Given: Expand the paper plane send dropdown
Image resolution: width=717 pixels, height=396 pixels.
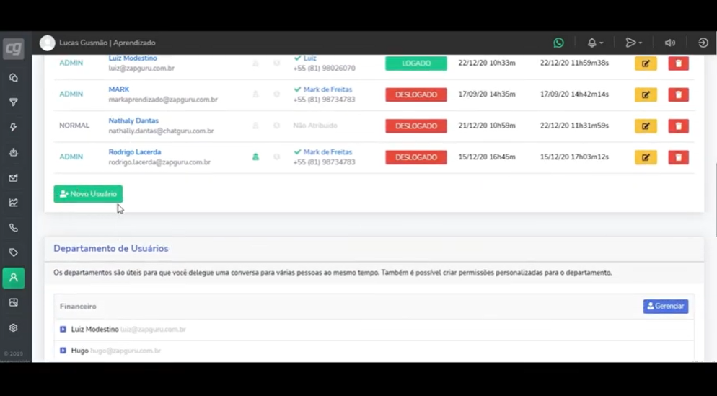Looking at the screenshot, I should 634,43.
